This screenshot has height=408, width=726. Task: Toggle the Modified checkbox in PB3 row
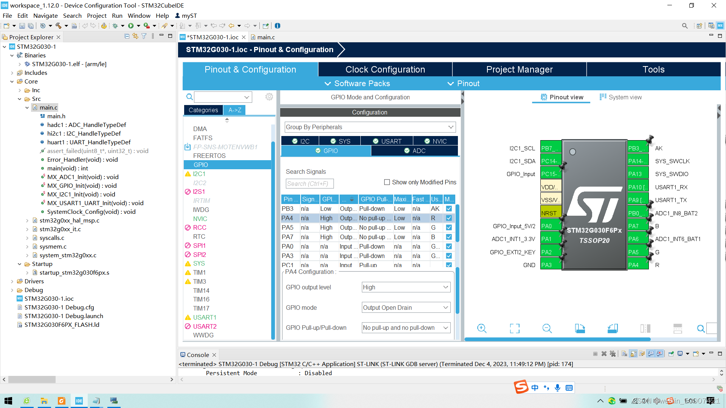point(449,209)
